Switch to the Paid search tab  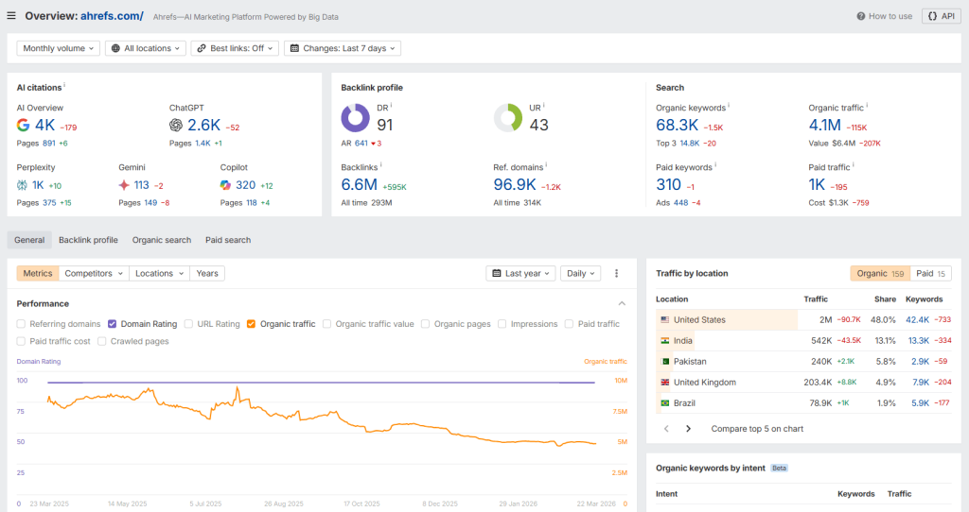coord(228,240)
